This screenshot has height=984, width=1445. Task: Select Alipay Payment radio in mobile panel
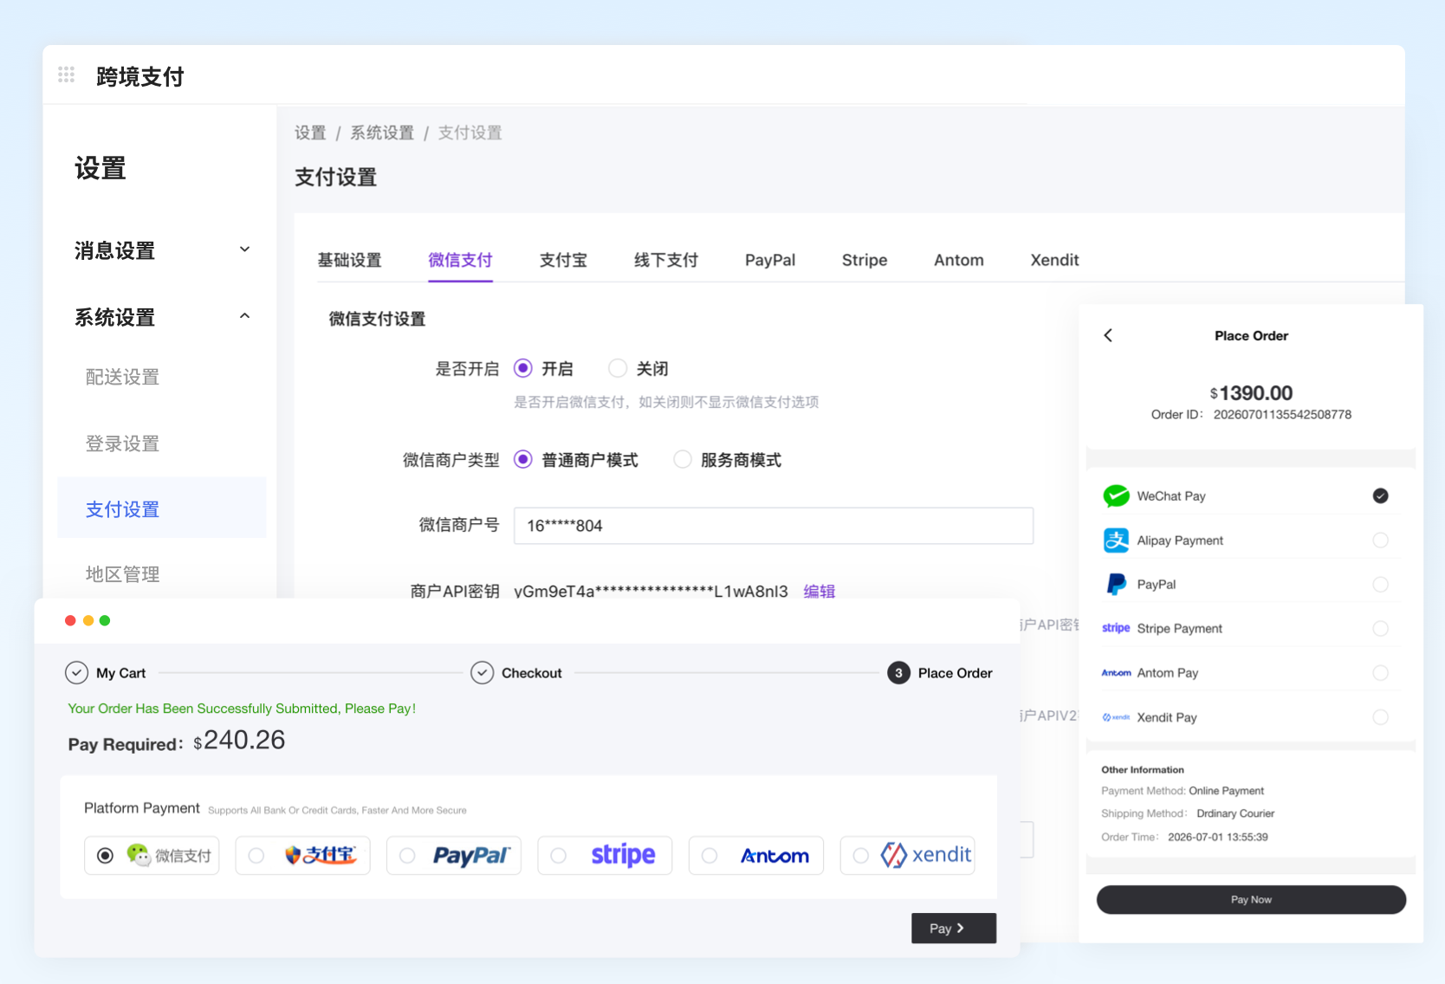tap(1380, 540)
